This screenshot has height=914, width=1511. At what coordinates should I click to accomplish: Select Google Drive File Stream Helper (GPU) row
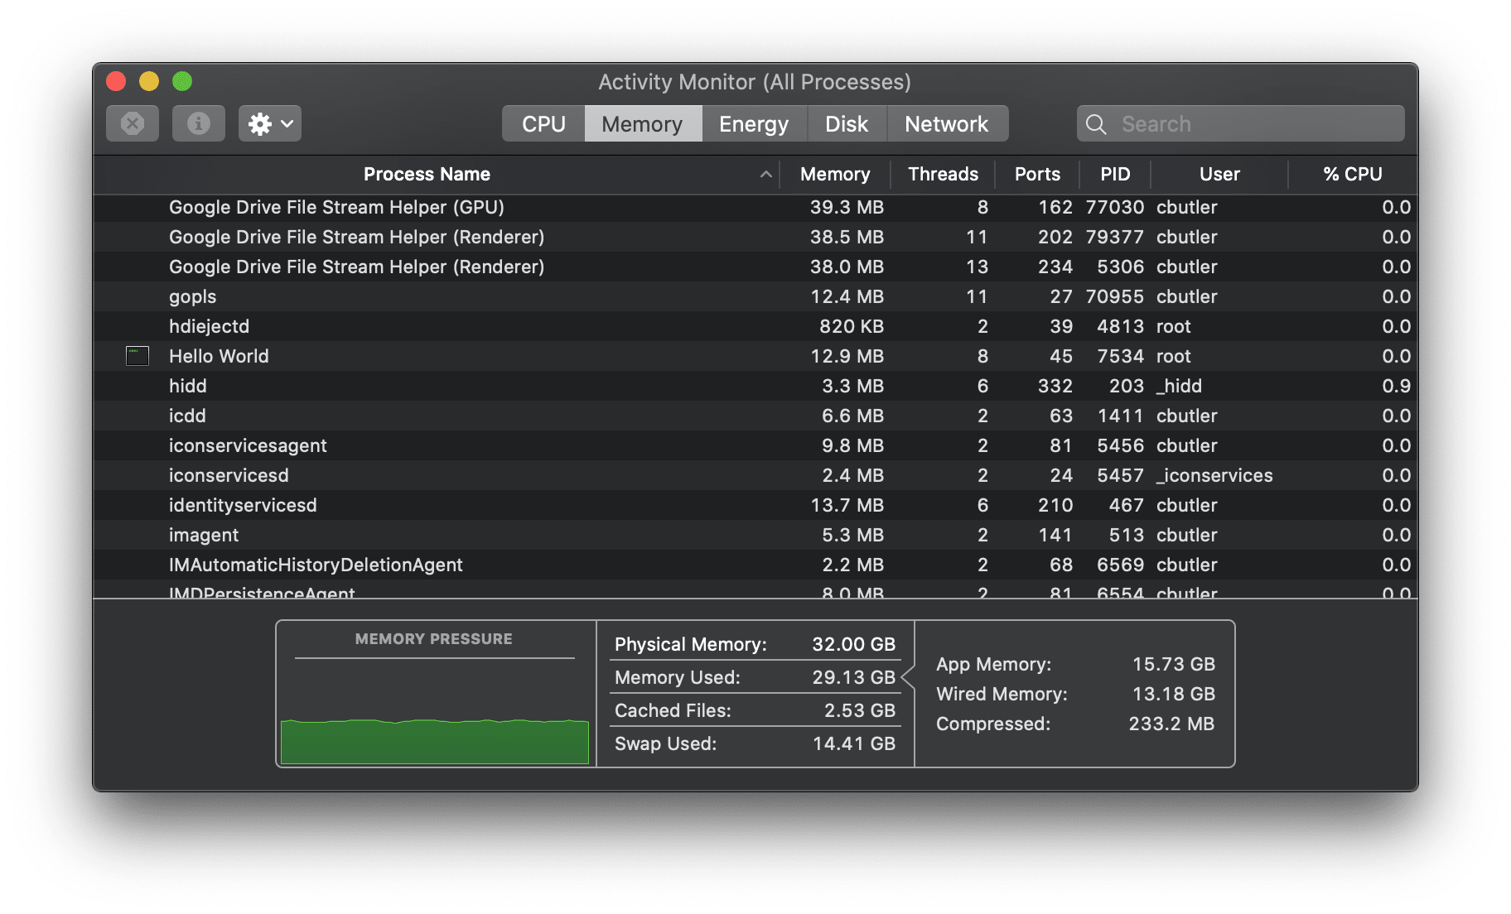coord(755,207)
